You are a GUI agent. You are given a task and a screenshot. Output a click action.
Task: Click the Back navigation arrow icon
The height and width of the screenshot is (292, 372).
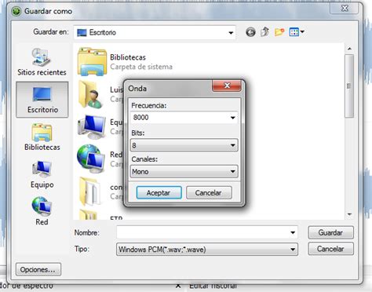(x=250, y=32)
